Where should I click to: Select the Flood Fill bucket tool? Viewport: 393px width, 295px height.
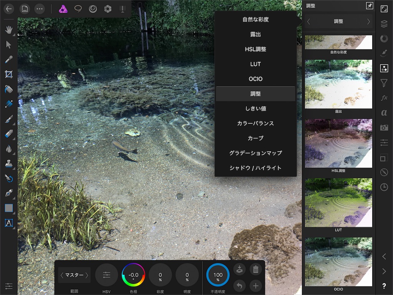point(8,89)
